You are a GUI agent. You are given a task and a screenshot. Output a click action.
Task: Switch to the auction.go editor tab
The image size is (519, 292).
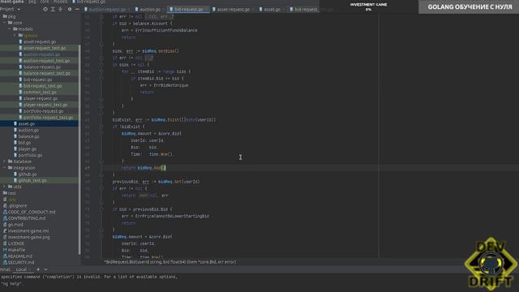point(149,10)
